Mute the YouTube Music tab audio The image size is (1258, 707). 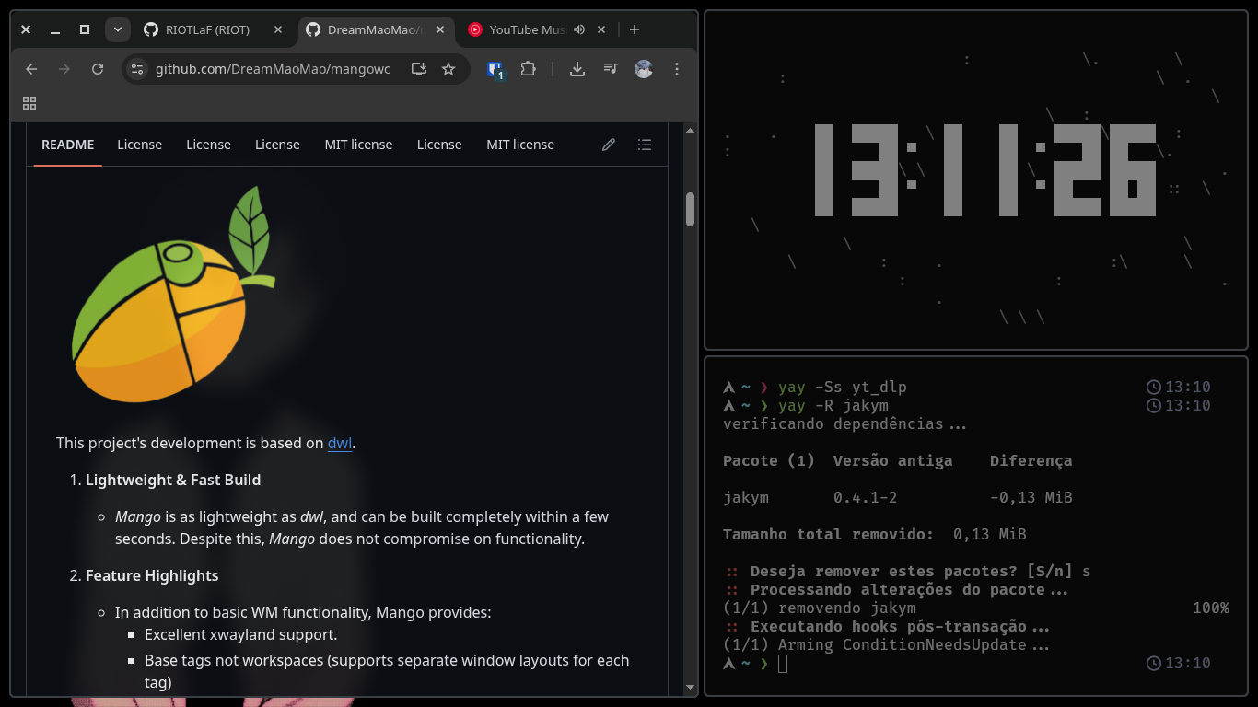(579, 29)
